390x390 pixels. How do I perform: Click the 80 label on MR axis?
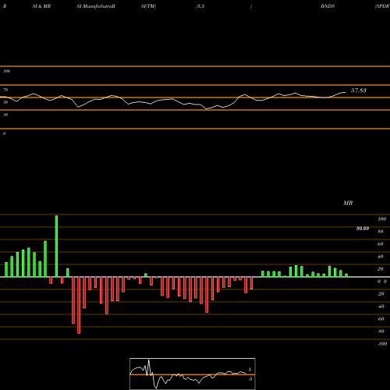coord(381,232)
